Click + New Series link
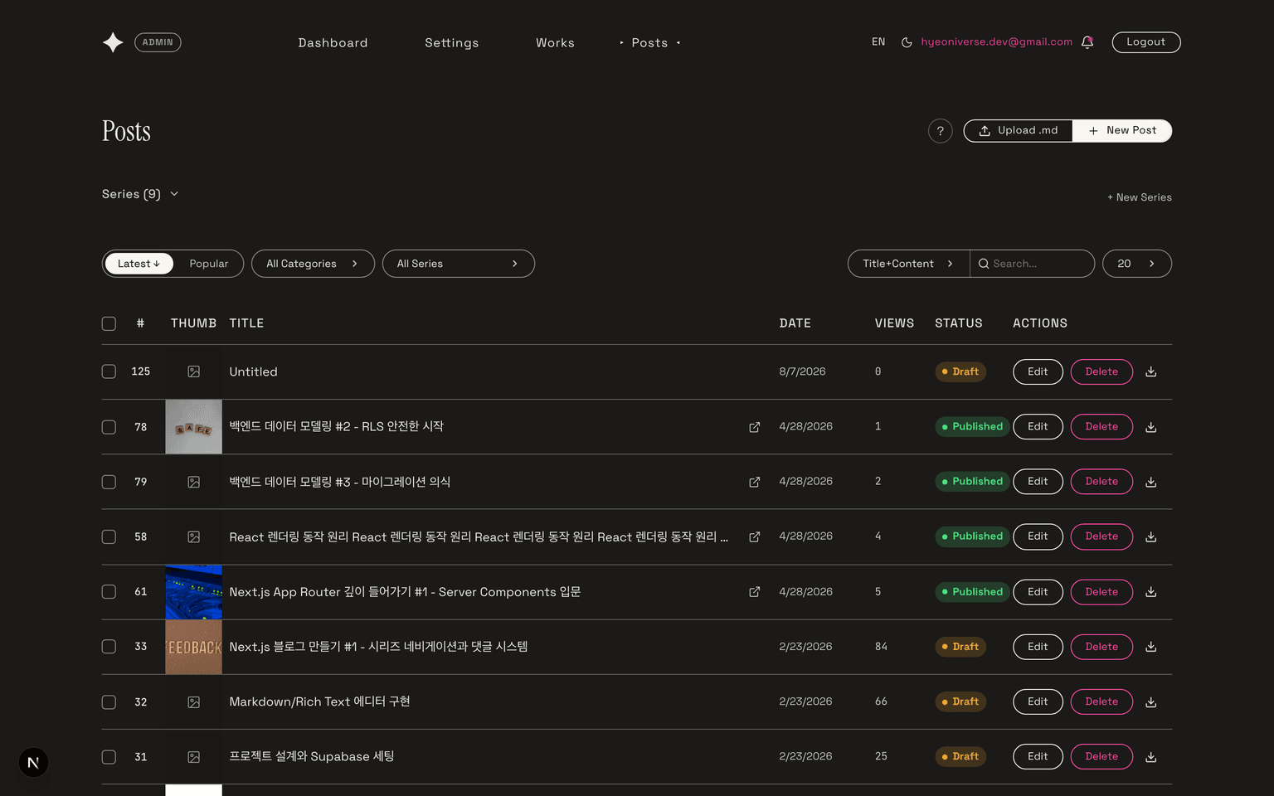Viewport: 1274px width, 796px height. [x=1140, y=197]
